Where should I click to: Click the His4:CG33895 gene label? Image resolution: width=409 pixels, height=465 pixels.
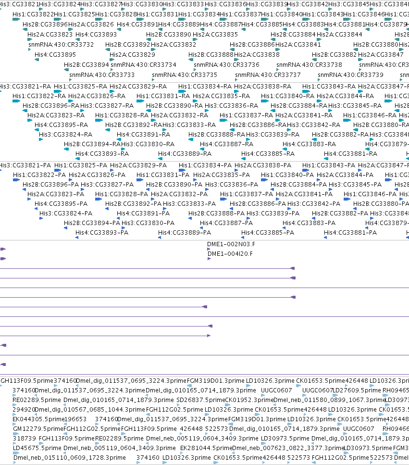[55, 54]
